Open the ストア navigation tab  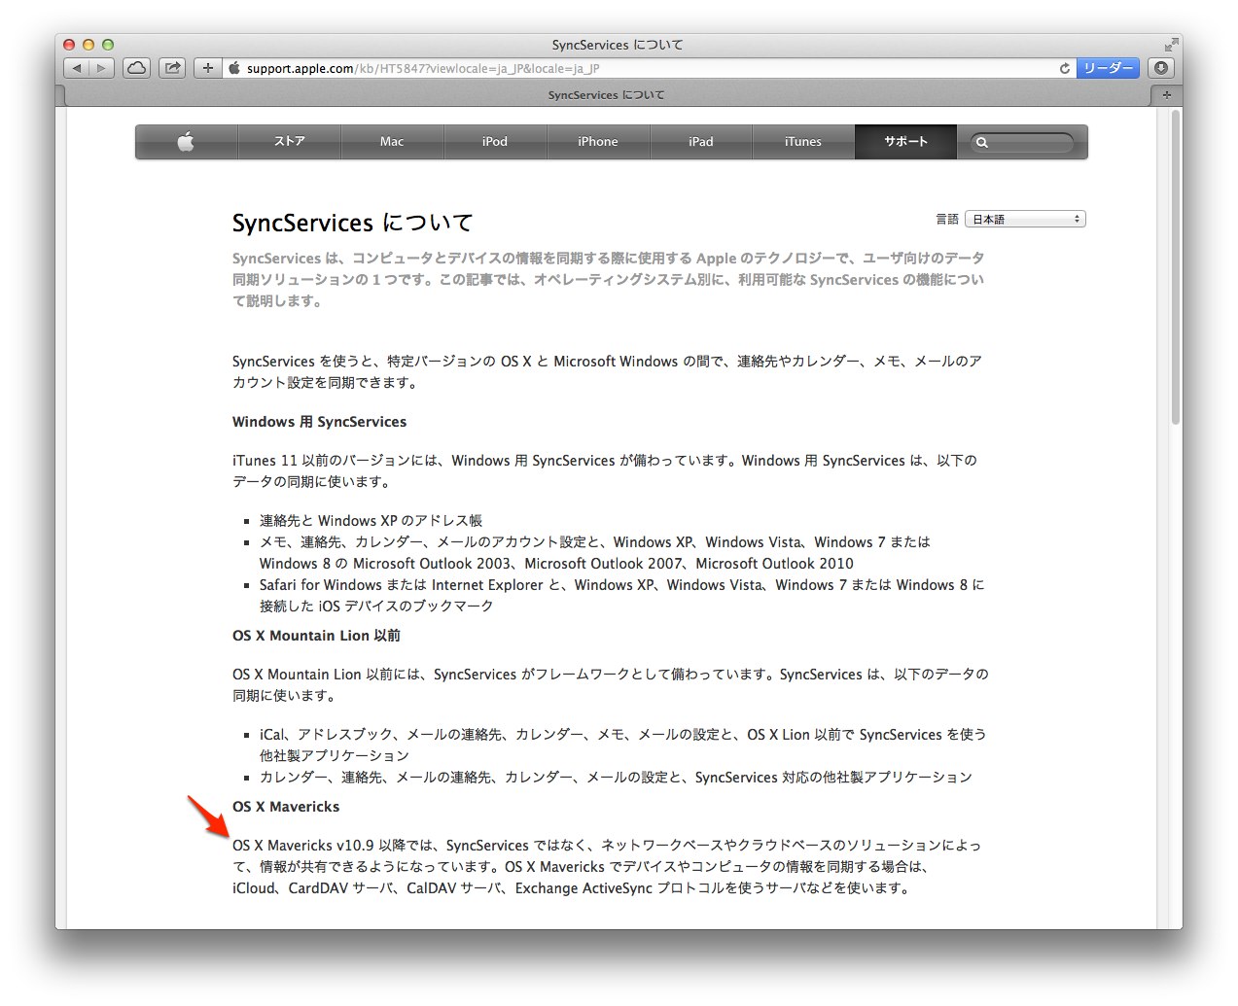coord(289,142)
